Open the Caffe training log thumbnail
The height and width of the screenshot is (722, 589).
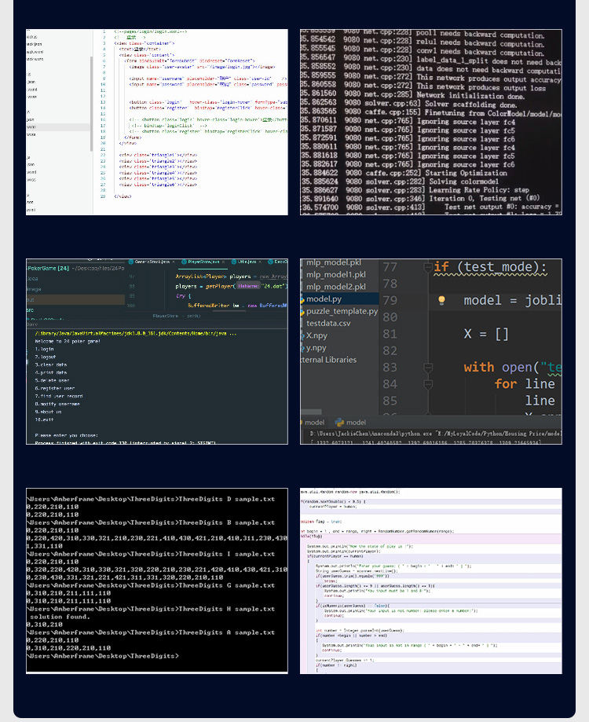tap(430, 122)
